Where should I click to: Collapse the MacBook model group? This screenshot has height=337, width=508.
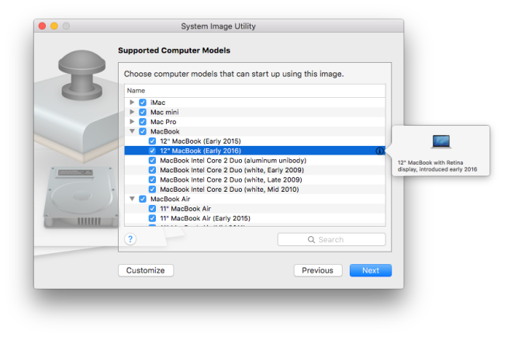[132, 131]
